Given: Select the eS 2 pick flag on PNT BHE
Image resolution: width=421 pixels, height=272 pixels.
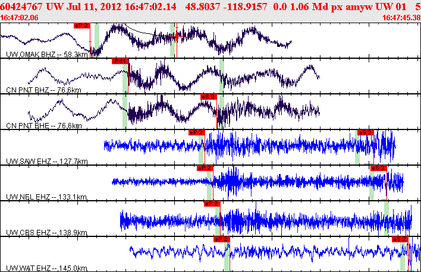Looking at the screenshot, I should (208, 97).
